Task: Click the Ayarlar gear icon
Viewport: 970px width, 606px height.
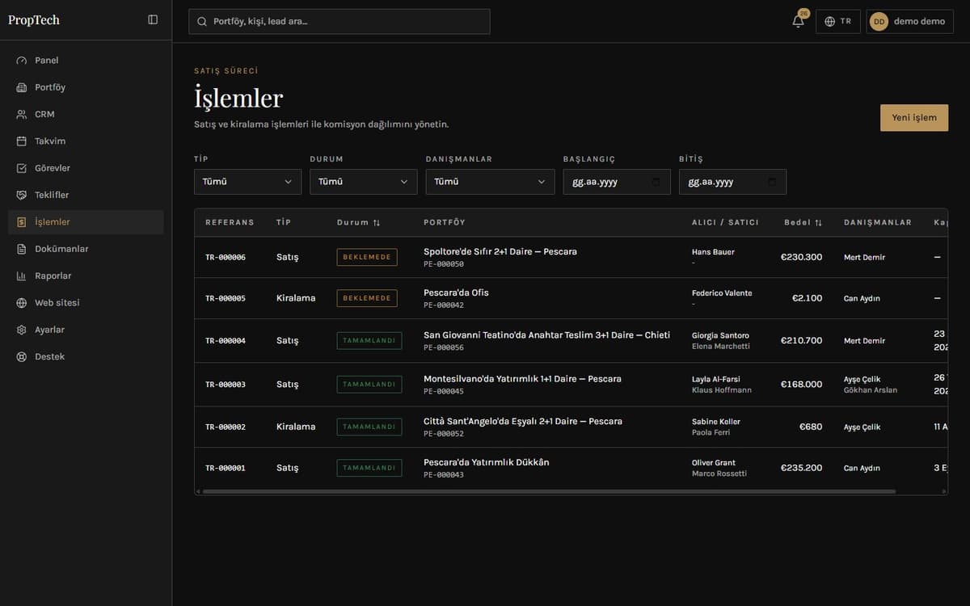Action: click(22, 330)
